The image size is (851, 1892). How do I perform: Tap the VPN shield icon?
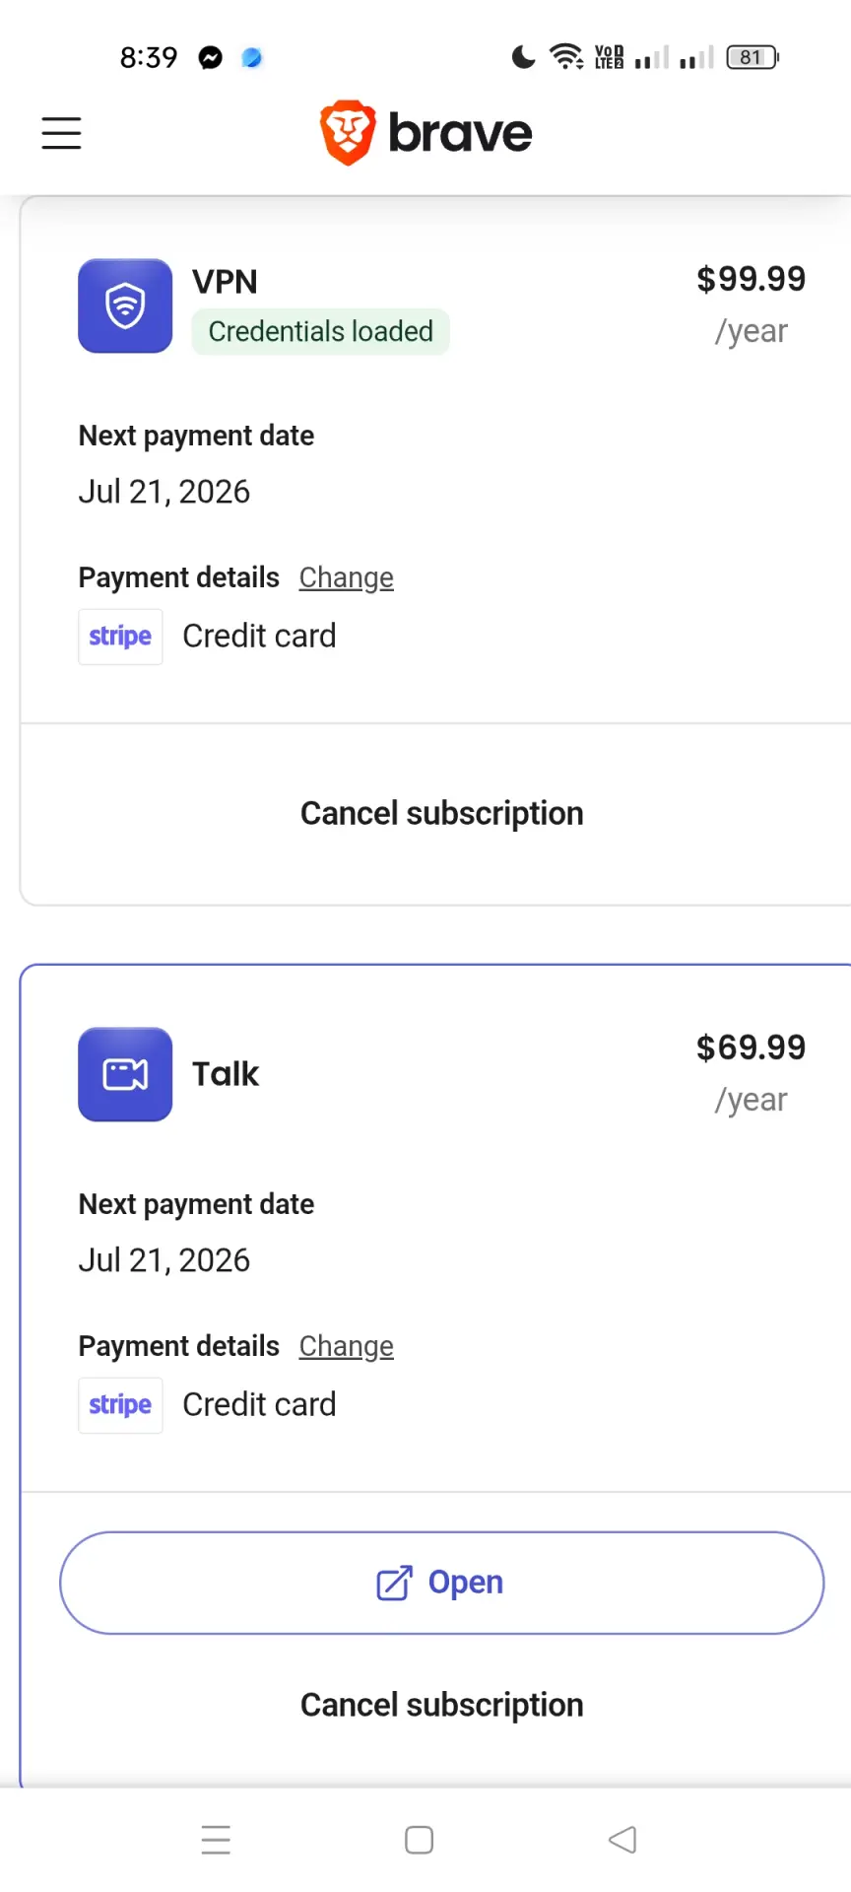(x=125, y=305)
